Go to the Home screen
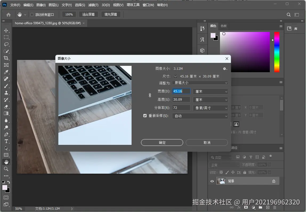 (x=9, y=15)
